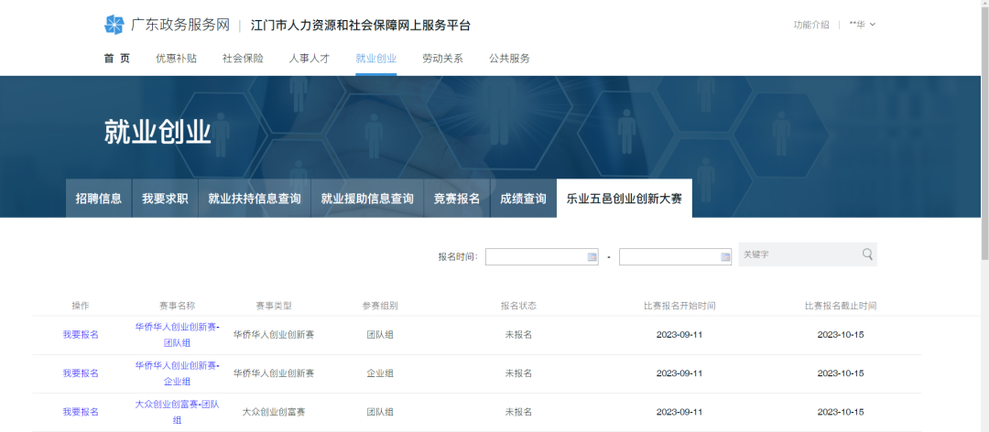Open 优惠补贴 navigation menu item
The width and height of the screenshot is (989, 432).
[176, 59]
